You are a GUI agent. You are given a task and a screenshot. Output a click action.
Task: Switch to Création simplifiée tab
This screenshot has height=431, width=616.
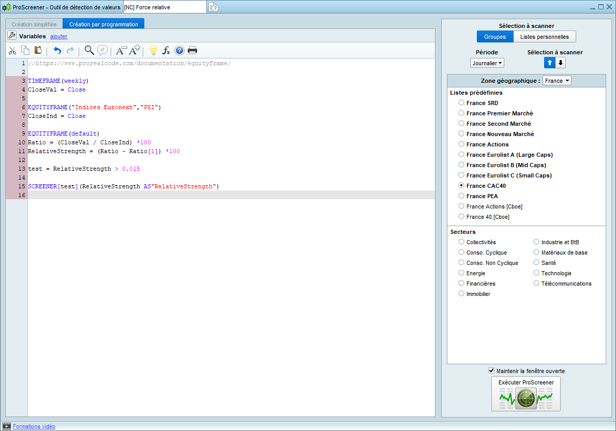click(x=34, y=24)
